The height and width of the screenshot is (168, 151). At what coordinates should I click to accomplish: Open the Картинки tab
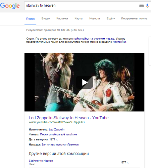pos(62,18)
